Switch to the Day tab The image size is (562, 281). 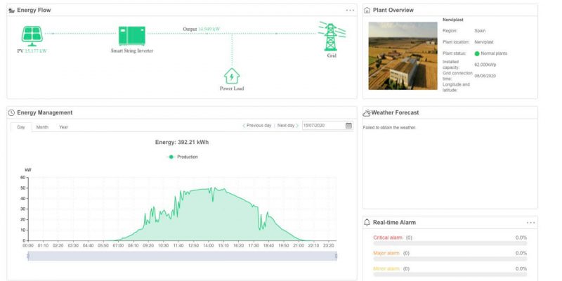pyautogui.click(x=21, y=127)
